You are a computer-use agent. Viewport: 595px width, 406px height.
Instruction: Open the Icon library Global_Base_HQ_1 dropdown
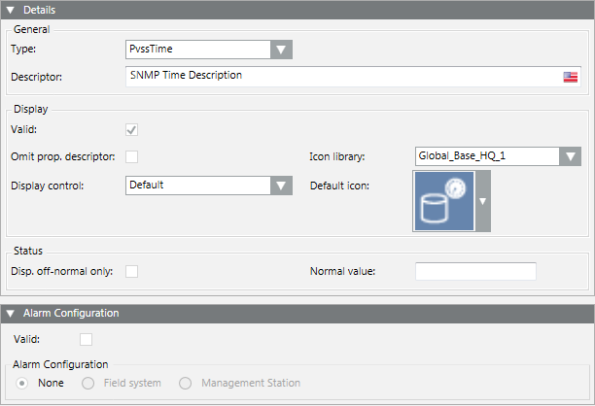tap(487, 156)
